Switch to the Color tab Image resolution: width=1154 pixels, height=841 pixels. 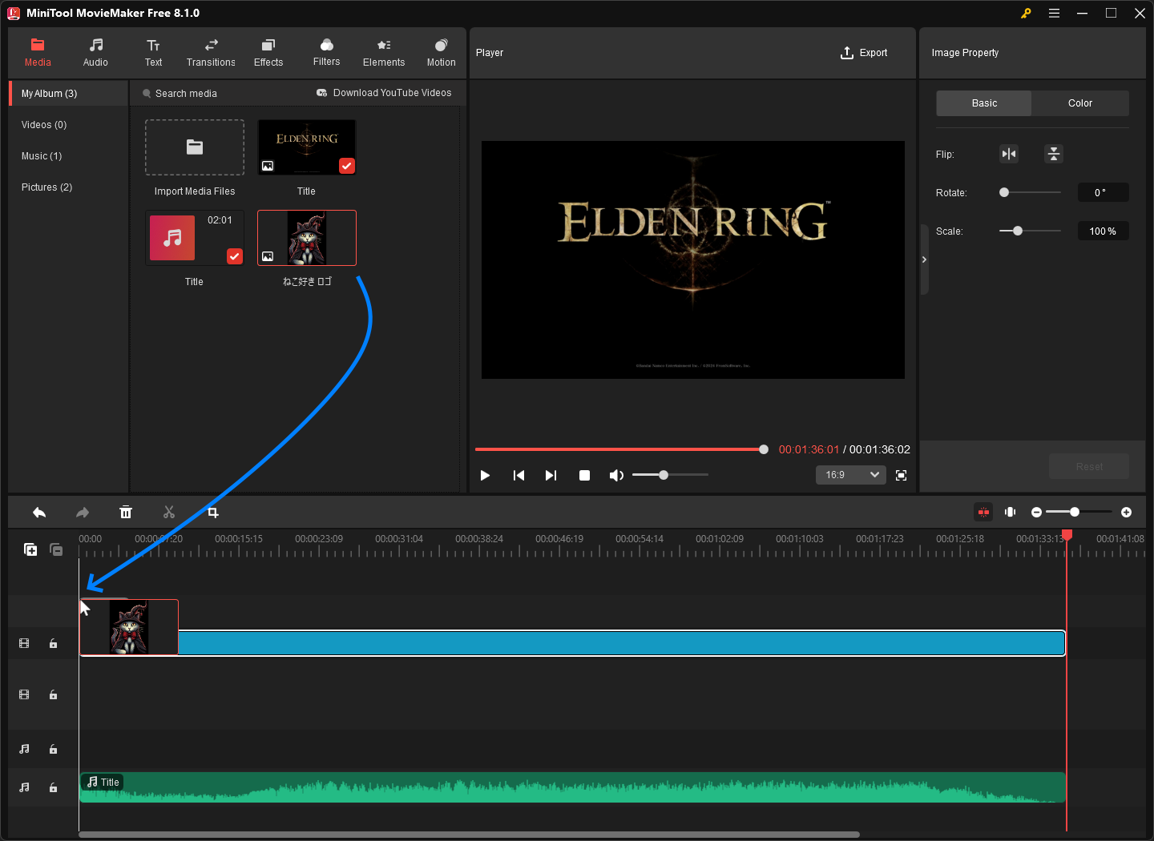click(x=1080, y=103)
